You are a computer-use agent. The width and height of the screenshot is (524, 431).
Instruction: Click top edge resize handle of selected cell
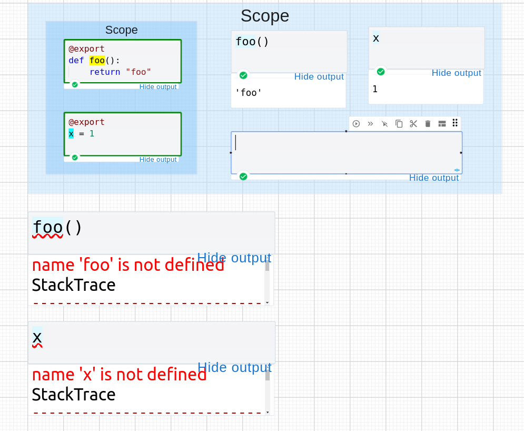346,131
